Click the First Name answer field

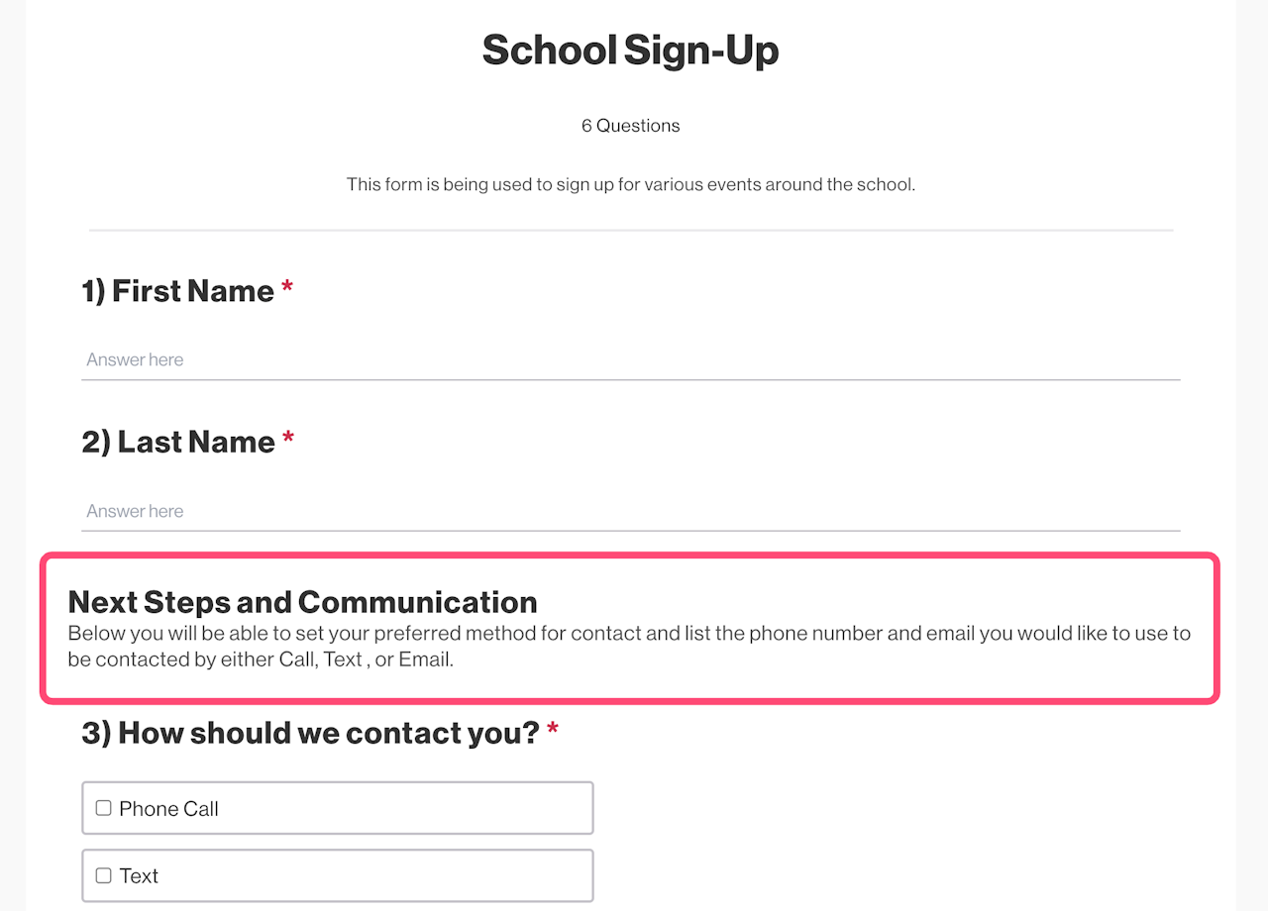coord(630,359)
